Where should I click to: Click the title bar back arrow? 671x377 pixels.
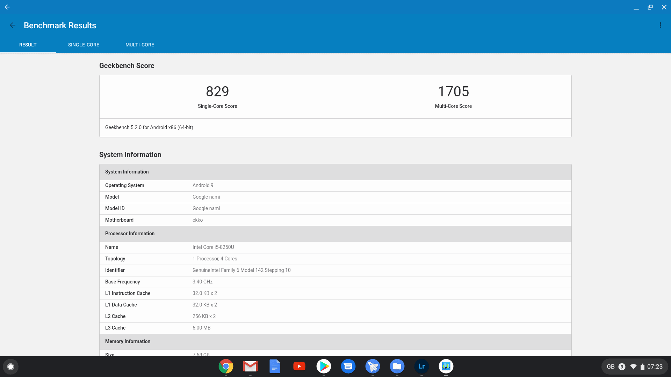pos(7,7)
